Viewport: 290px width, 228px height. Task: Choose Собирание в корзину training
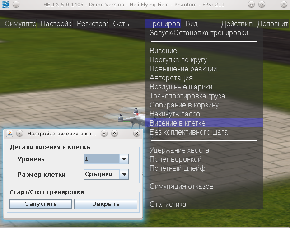pyautogui.click(x=204, y=105)
